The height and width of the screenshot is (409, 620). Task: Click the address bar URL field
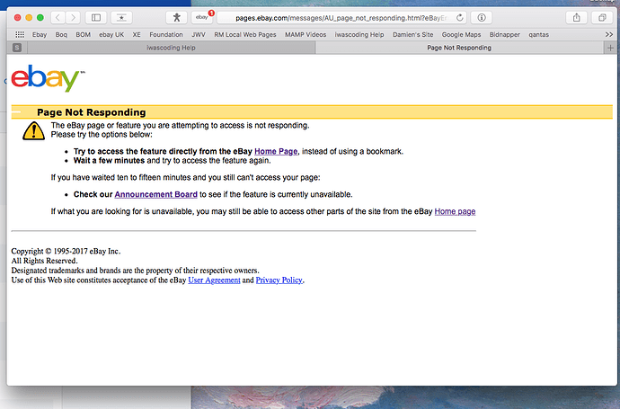[x=341, y=18]
